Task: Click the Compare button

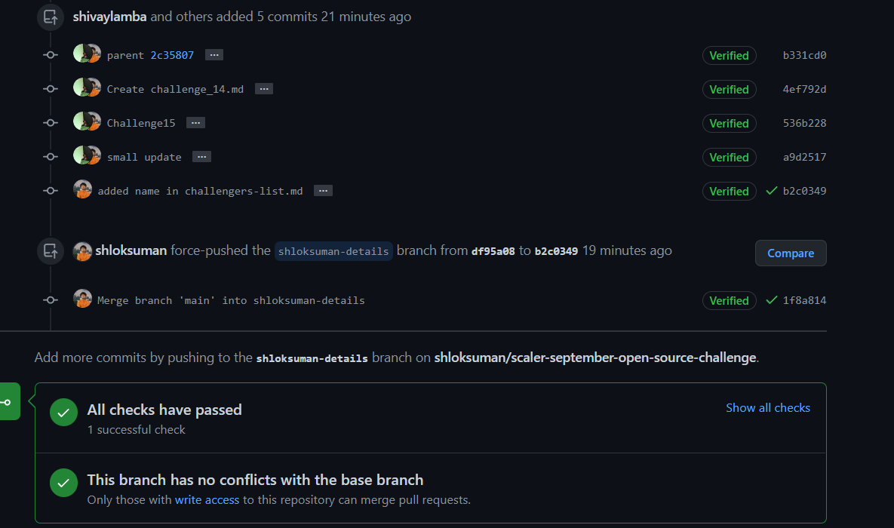Action: click(791, 253)
